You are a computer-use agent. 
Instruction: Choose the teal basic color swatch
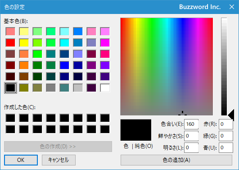tap(51, 54)
